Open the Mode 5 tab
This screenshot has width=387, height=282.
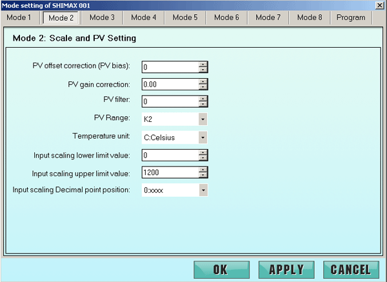coord(185,17)
